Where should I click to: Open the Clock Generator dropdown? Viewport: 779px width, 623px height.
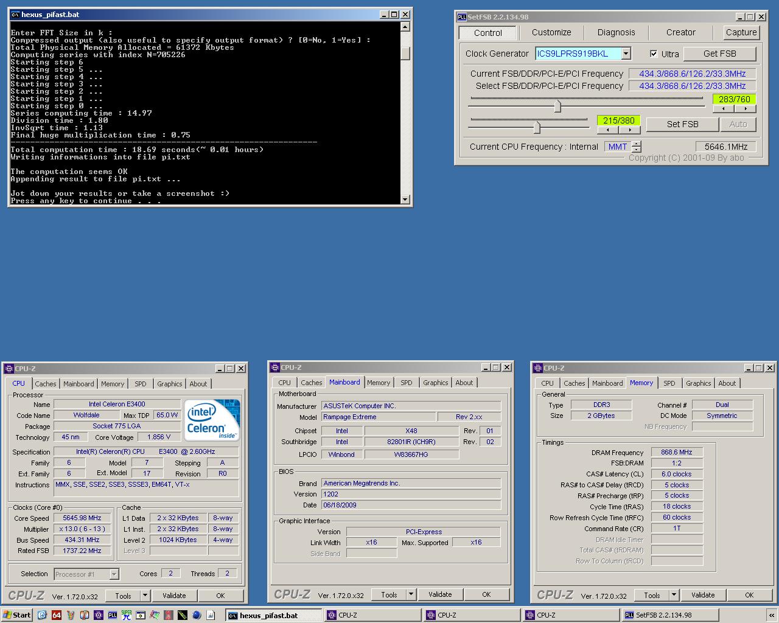(626, 54)
